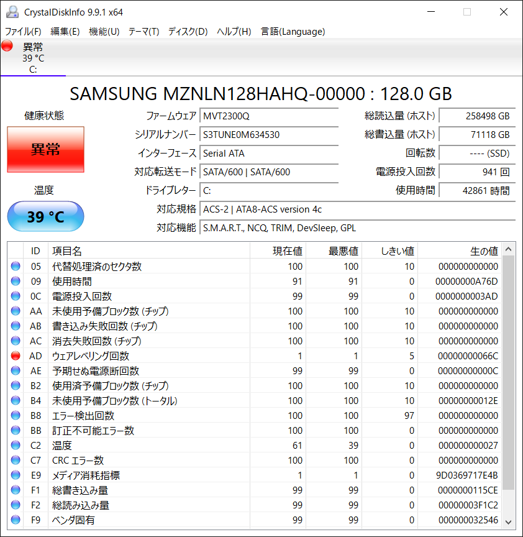Click the blue status icon for attribute 09
The image size is (523, 537).
click(x=16, y=281)
